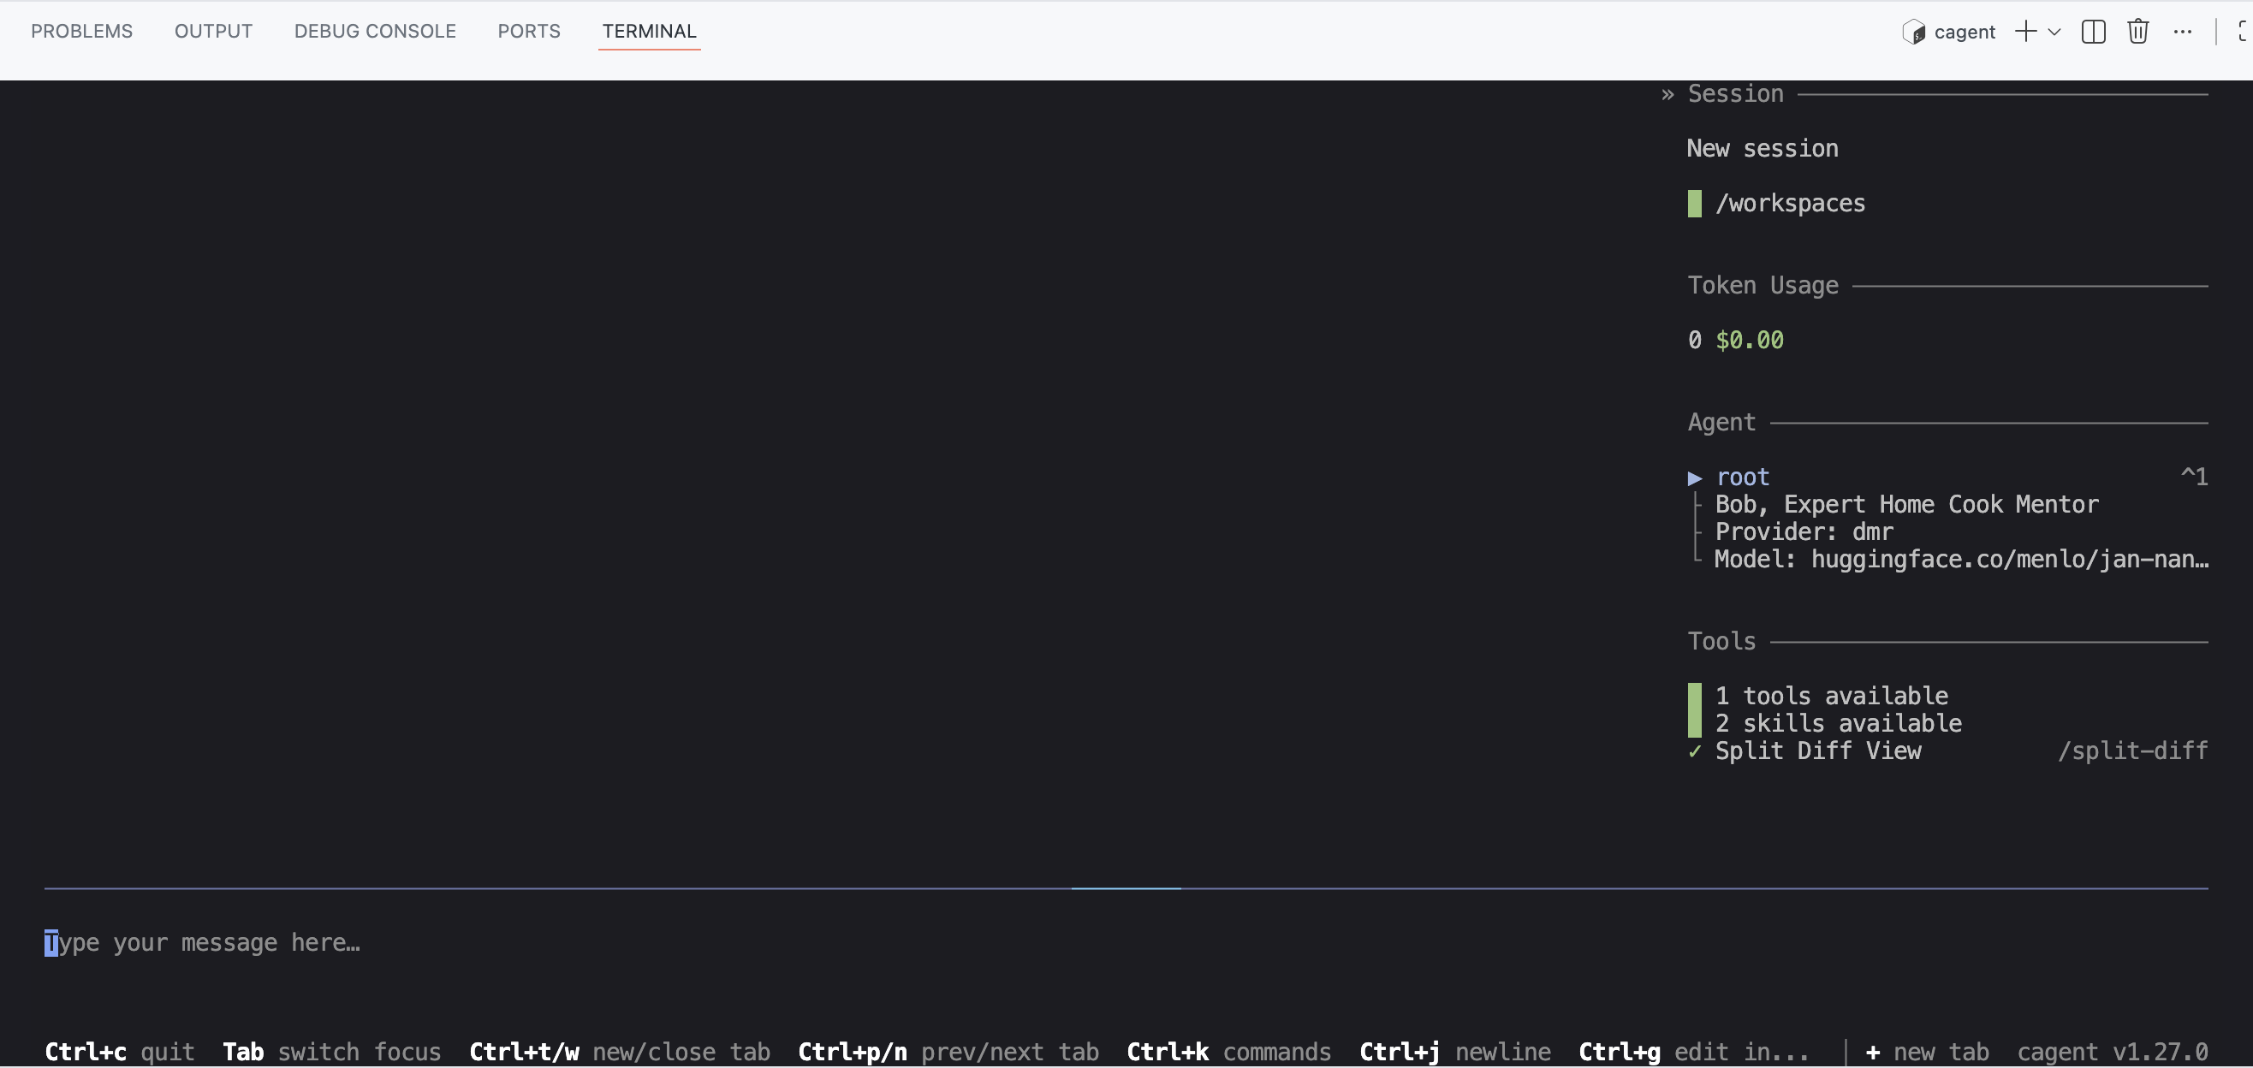Image resolution: width=2253 pixels, height=1068 pixels.
Task: Click the plus icon to add a new terminal
Action: click(x=2024, y=33)
